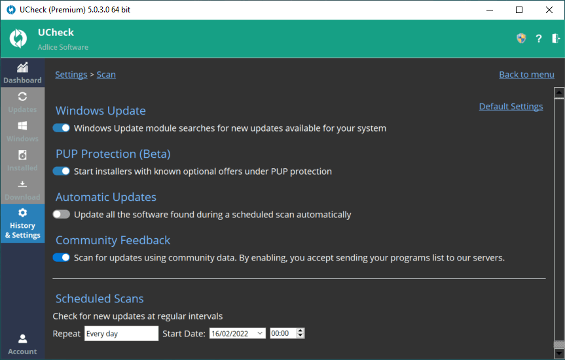565x360 pixels.
Task: Toggle Community Feedback switch
Action: point(62,258)
